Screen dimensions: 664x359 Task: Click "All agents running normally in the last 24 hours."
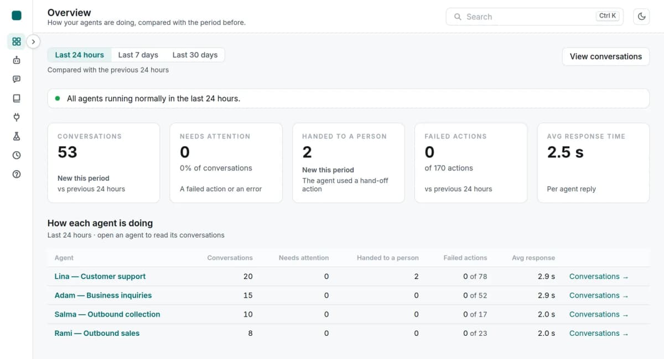153,98
